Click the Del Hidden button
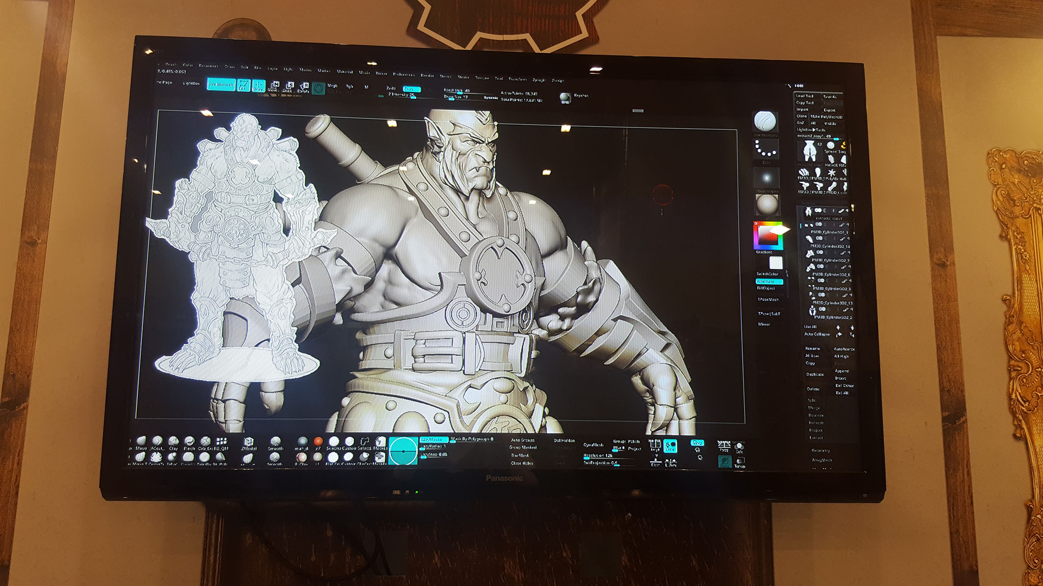1043x586 pixels. tap(564, 440)
